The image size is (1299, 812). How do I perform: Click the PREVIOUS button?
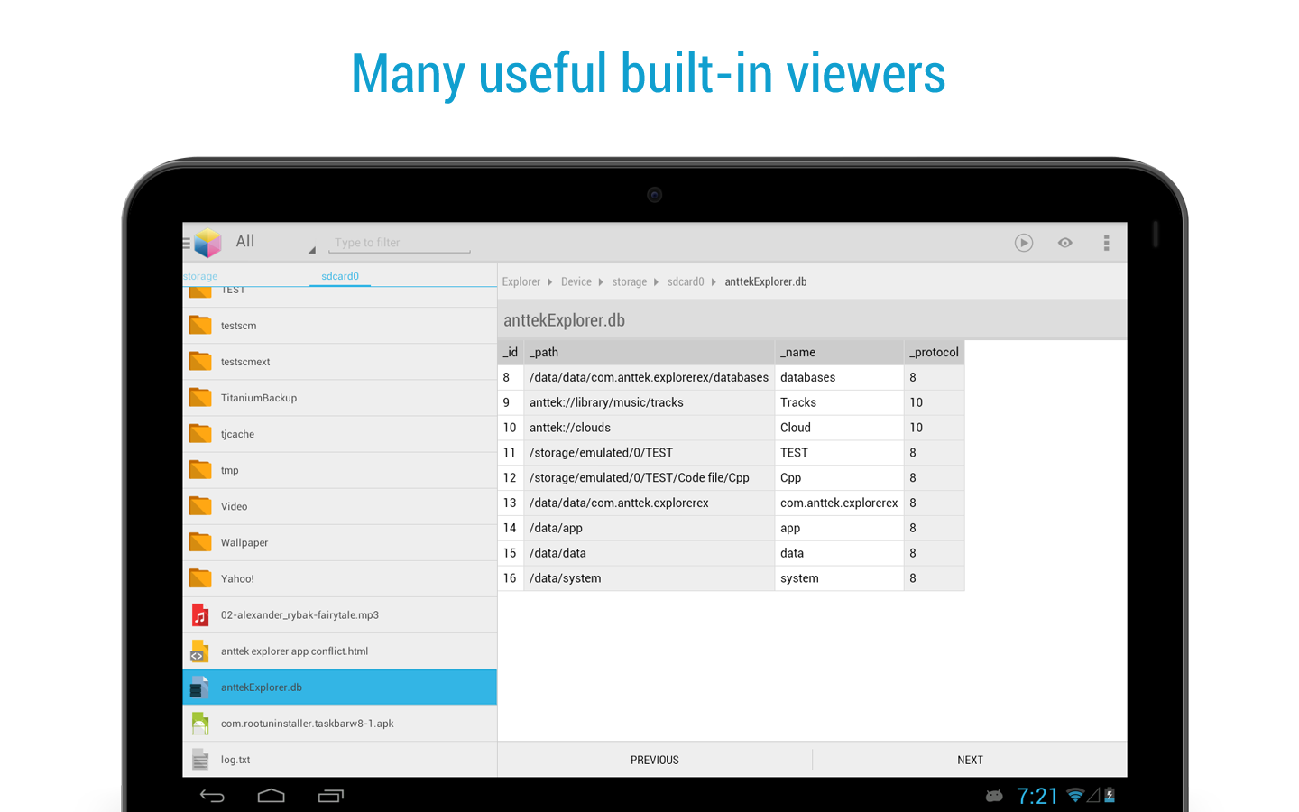click(654, 760)
